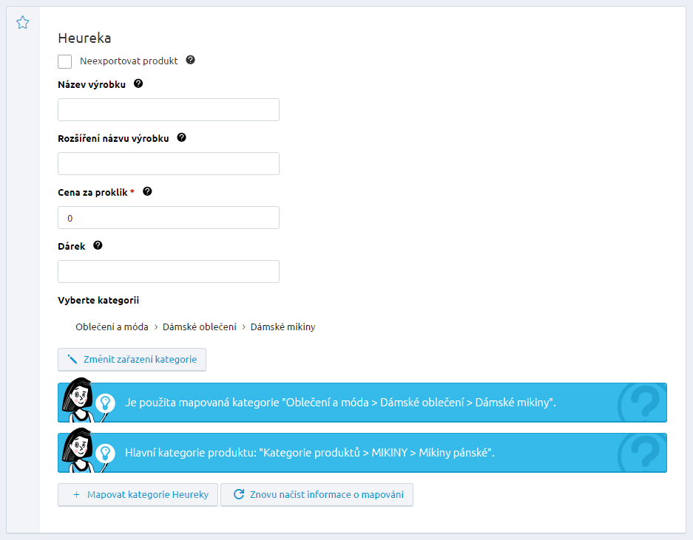Click Dámské oblečení breadcrumb text
The image size is (693, 540).
click(x=200, y=327)
